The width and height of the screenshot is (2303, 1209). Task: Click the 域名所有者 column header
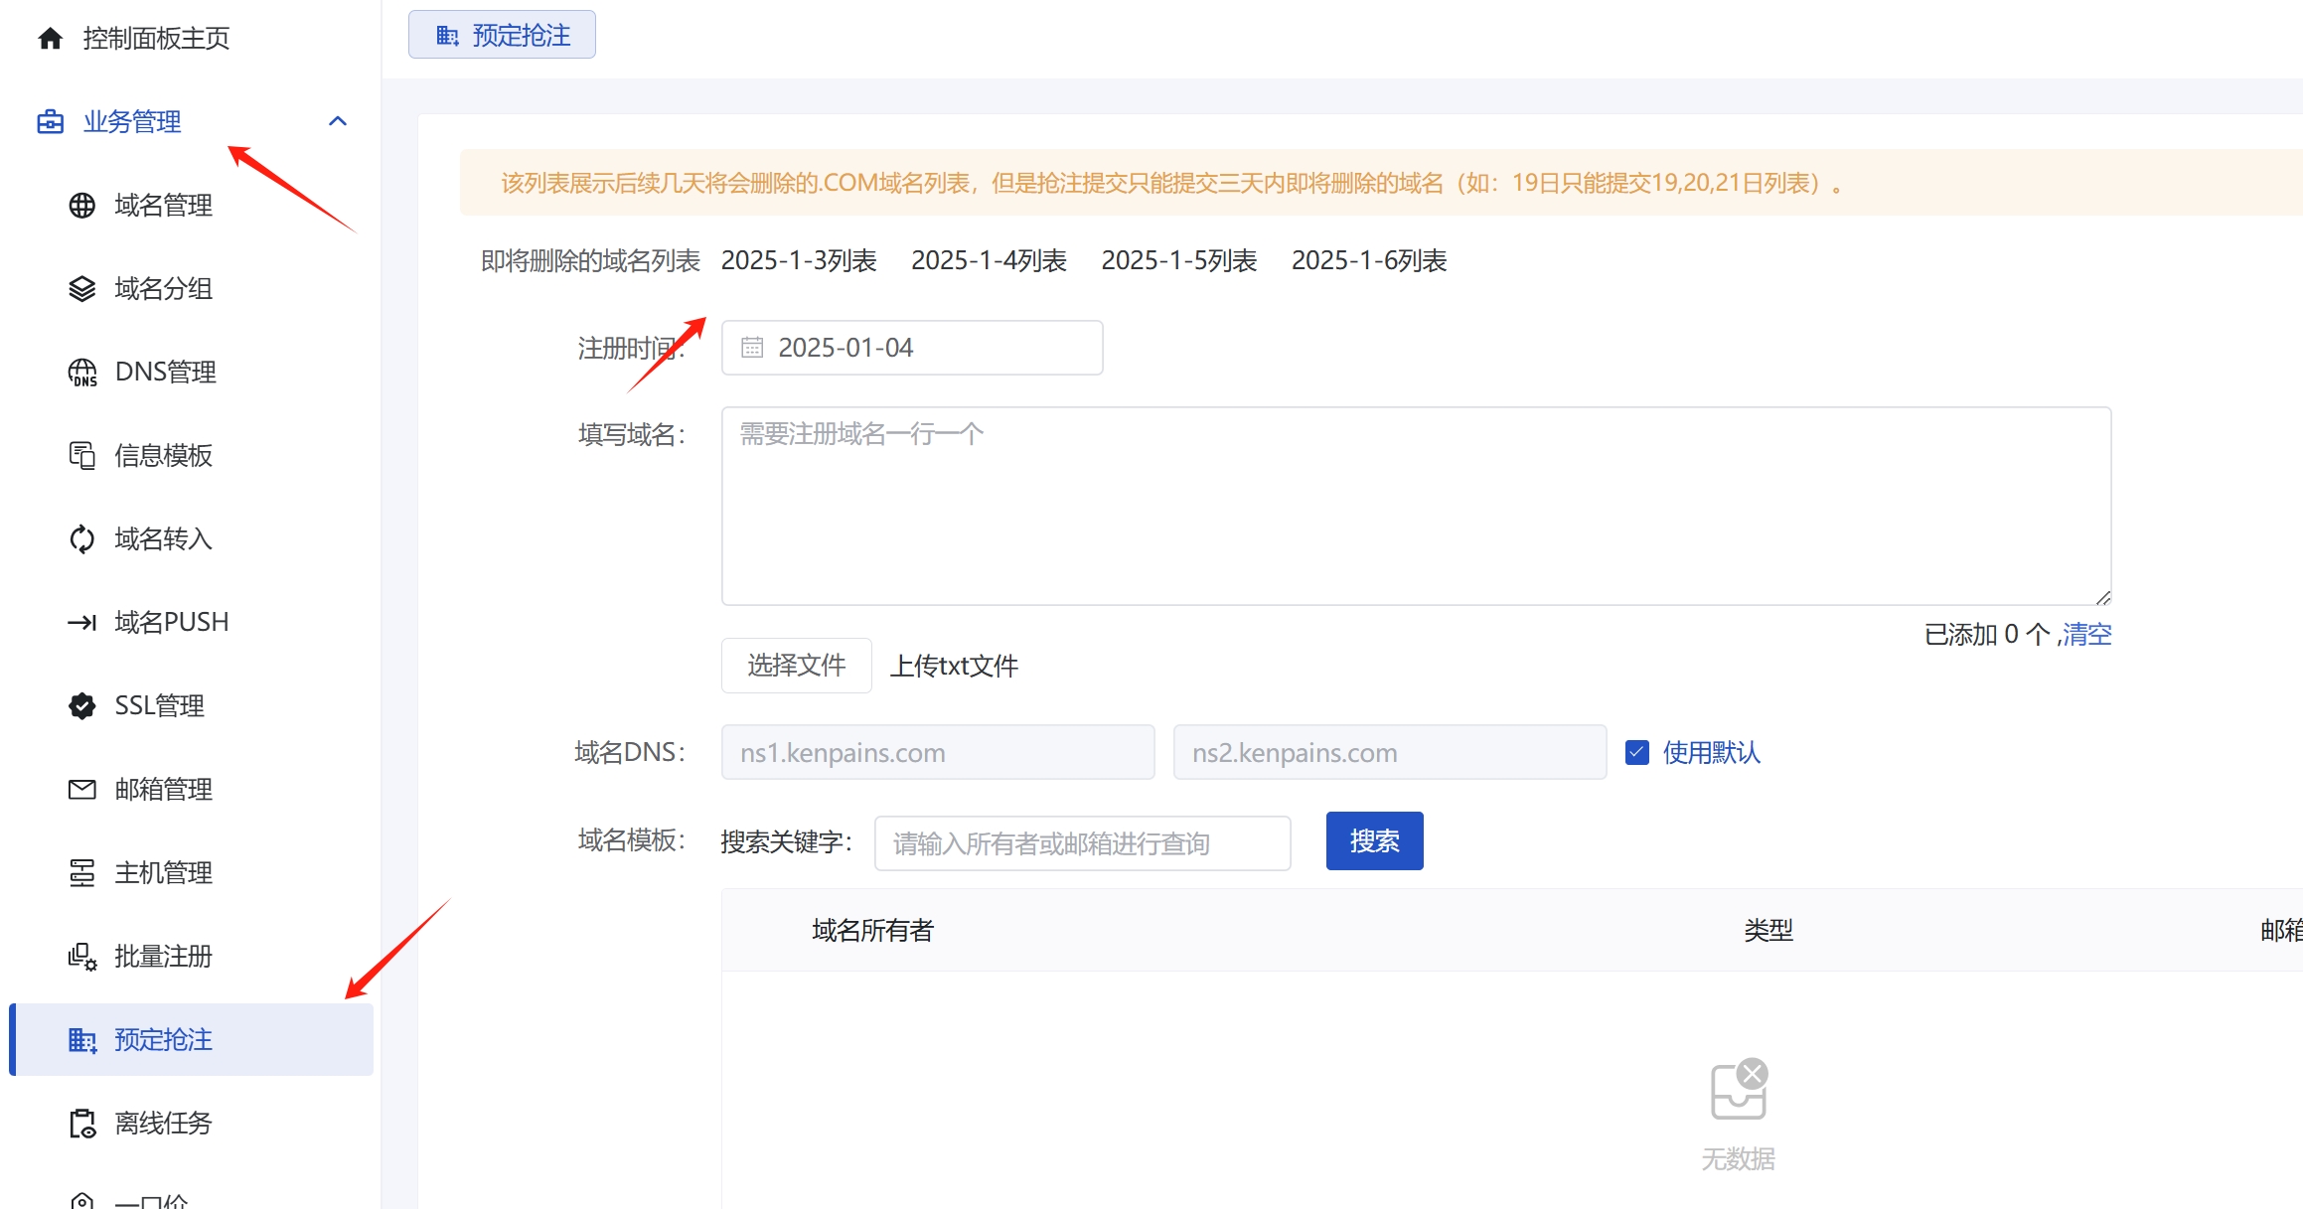click(873, 931)
